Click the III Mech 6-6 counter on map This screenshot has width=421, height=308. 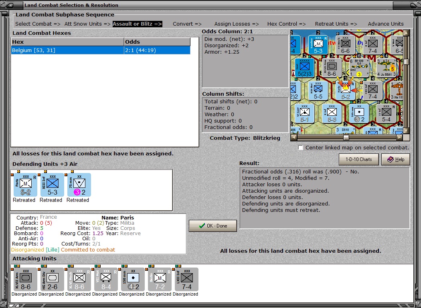coord(346,45)
